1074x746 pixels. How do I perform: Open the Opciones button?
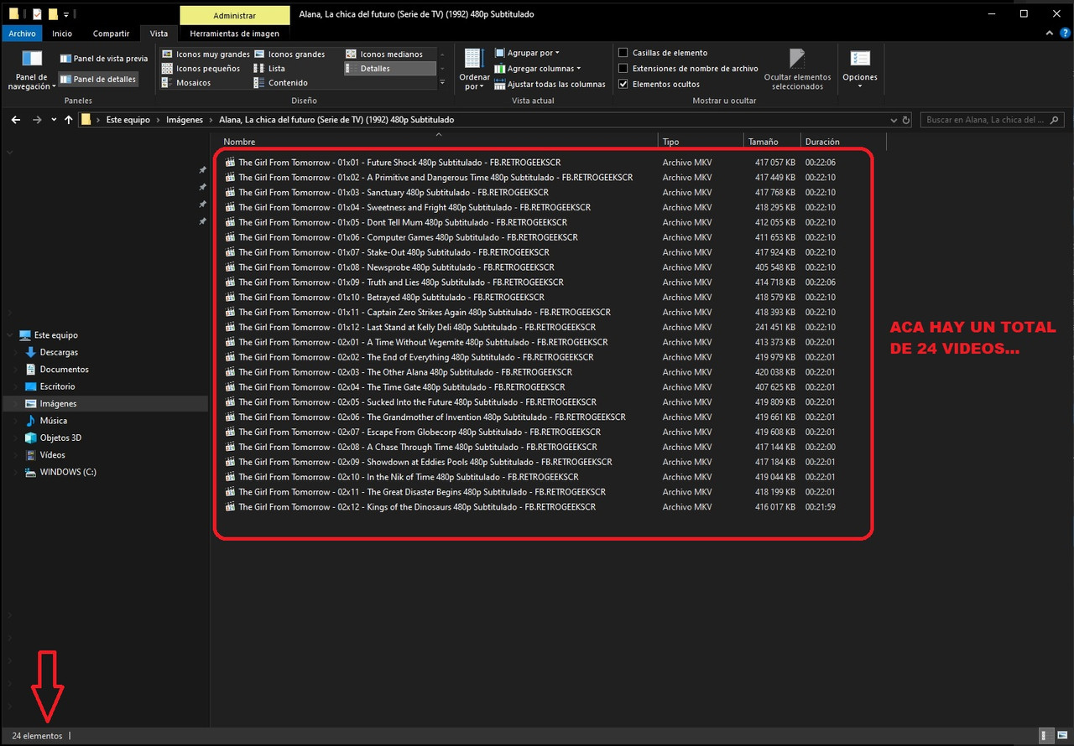pyautogui.click(x=860, y=70)
